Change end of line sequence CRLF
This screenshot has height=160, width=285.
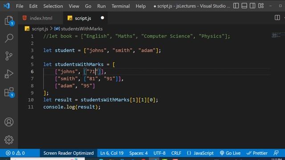pyautogui.click(x=176, y=153)
